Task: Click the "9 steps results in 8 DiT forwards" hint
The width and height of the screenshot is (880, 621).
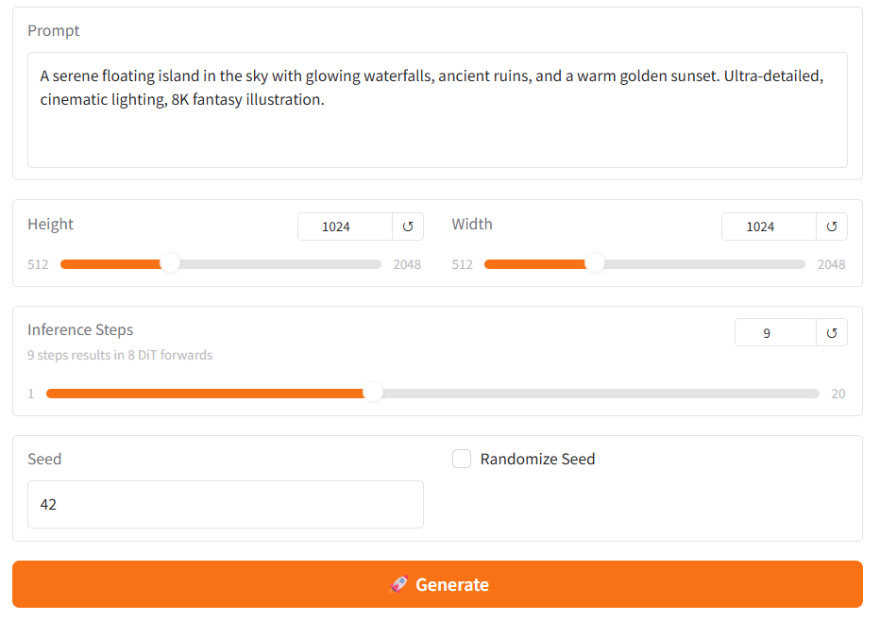Action: click(x=120, y=356)
